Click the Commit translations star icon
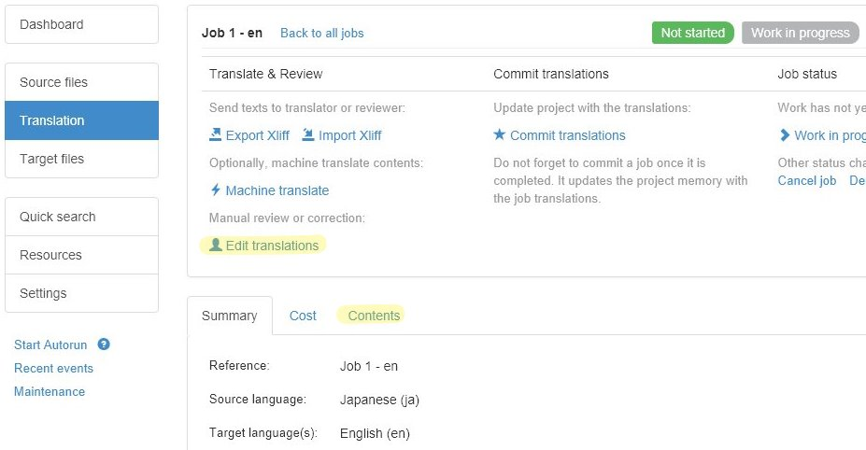The image size is (866, 450). [x=500, y=135]
